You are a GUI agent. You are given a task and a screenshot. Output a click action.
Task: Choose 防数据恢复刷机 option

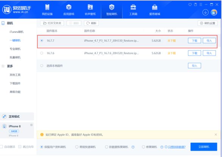(116, 147)
